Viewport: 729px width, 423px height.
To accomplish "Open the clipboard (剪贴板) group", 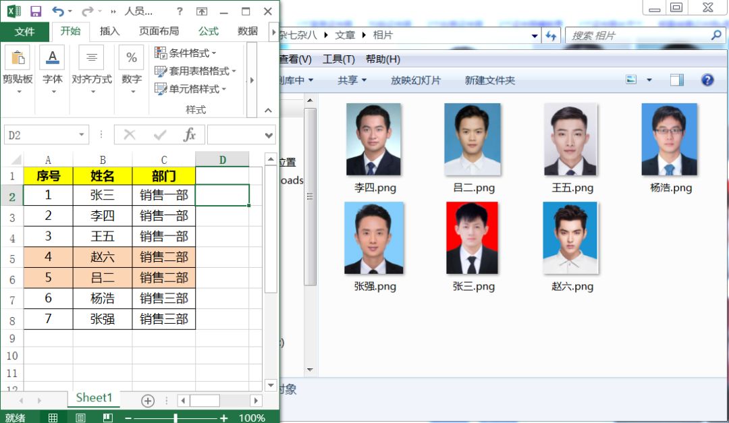I will tap(18, 69).
